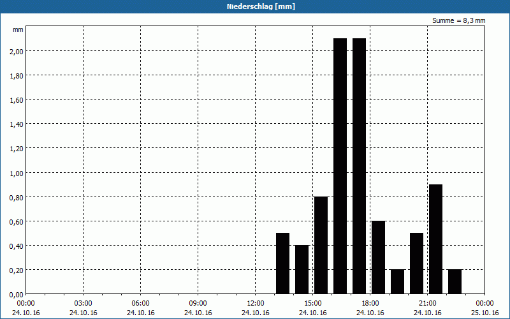Viewport: 510px width, 319px height.
Task: Select the 0,80 mm bar after 15:00
Action: click(x=321, y=245)
